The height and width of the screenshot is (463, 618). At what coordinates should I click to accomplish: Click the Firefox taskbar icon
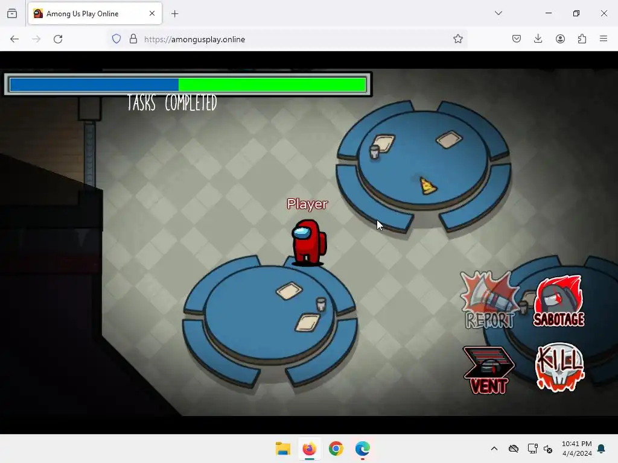(x=310, y=449)
